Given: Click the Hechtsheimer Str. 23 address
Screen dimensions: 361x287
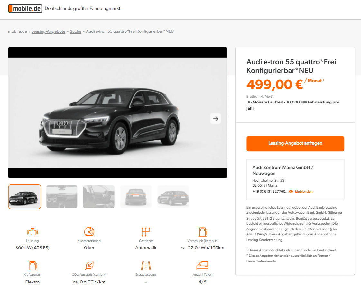Looking at the screenshot, I should point(268,180).
